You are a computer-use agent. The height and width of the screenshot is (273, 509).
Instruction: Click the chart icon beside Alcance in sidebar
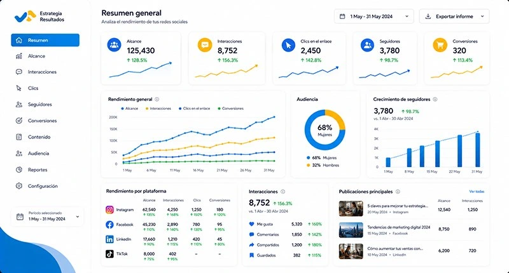pyautogui.click(x=19, y=56)
